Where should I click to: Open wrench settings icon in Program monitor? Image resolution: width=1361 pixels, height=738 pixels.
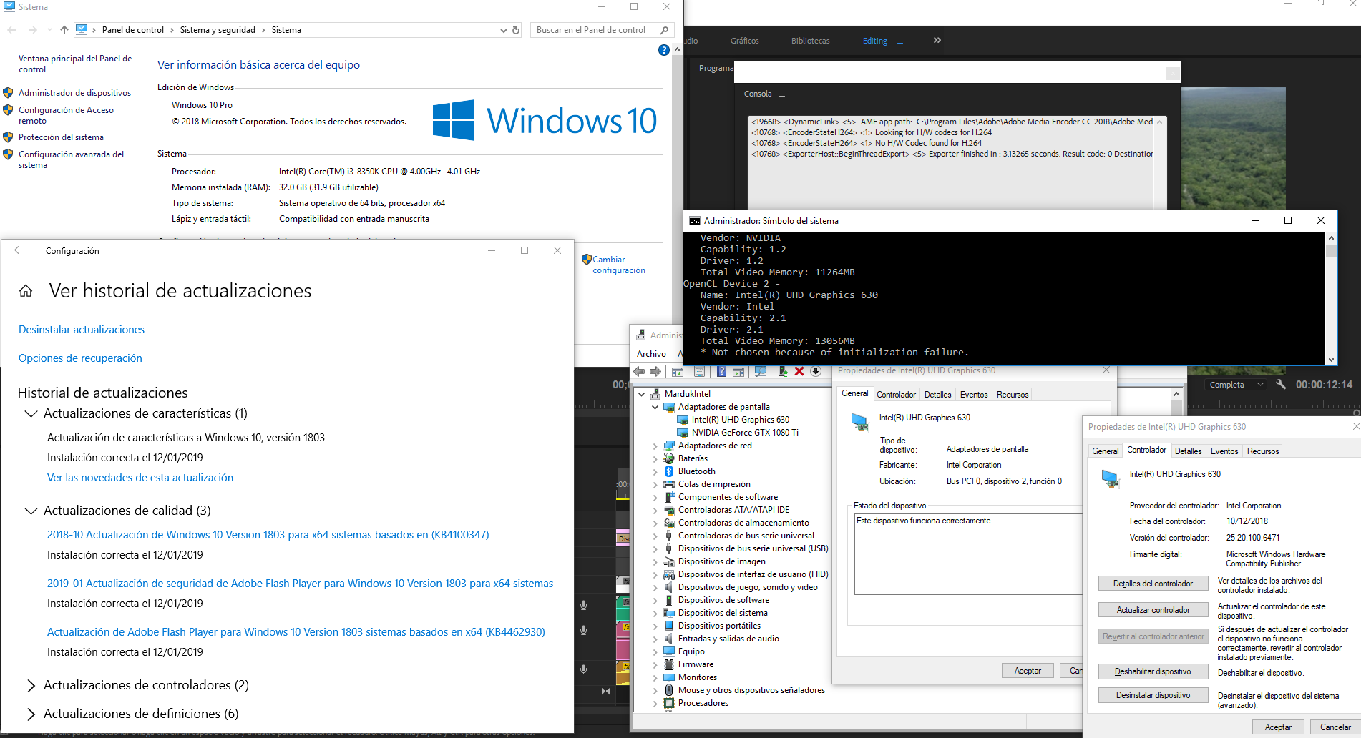click(1281, 384)
